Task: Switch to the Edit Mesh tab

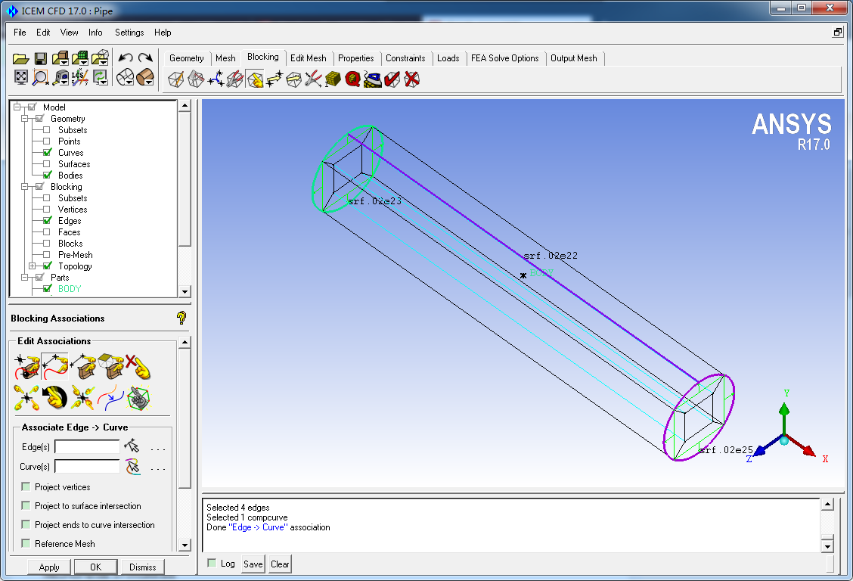Action: pos(309,58)
